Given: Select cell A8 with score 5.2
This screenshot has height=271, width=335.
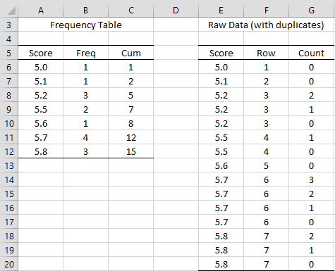Looking at the screenshot, I should [x=41, y=95].
